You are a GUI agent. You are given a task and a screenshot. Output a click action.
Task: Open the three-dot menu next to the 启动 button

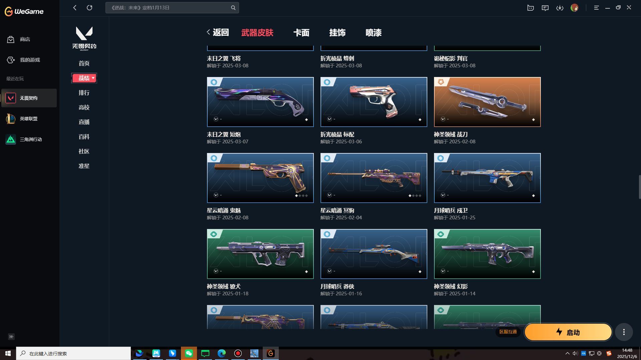point(624,332)
